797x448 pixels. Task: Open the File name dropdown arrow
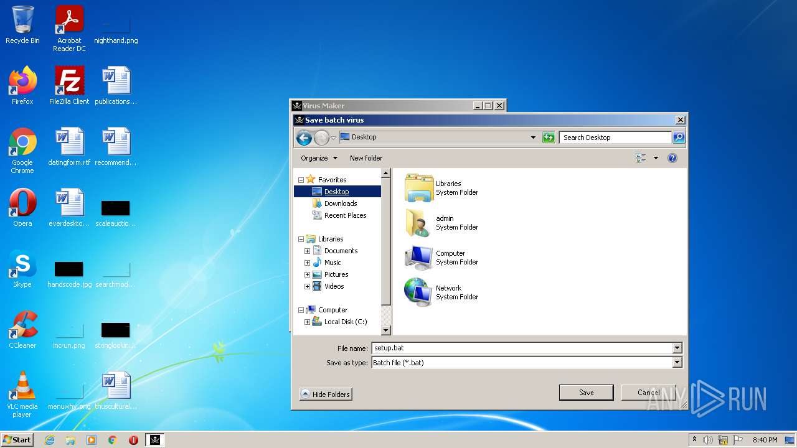pyautogui.click(x=677, y=348)
